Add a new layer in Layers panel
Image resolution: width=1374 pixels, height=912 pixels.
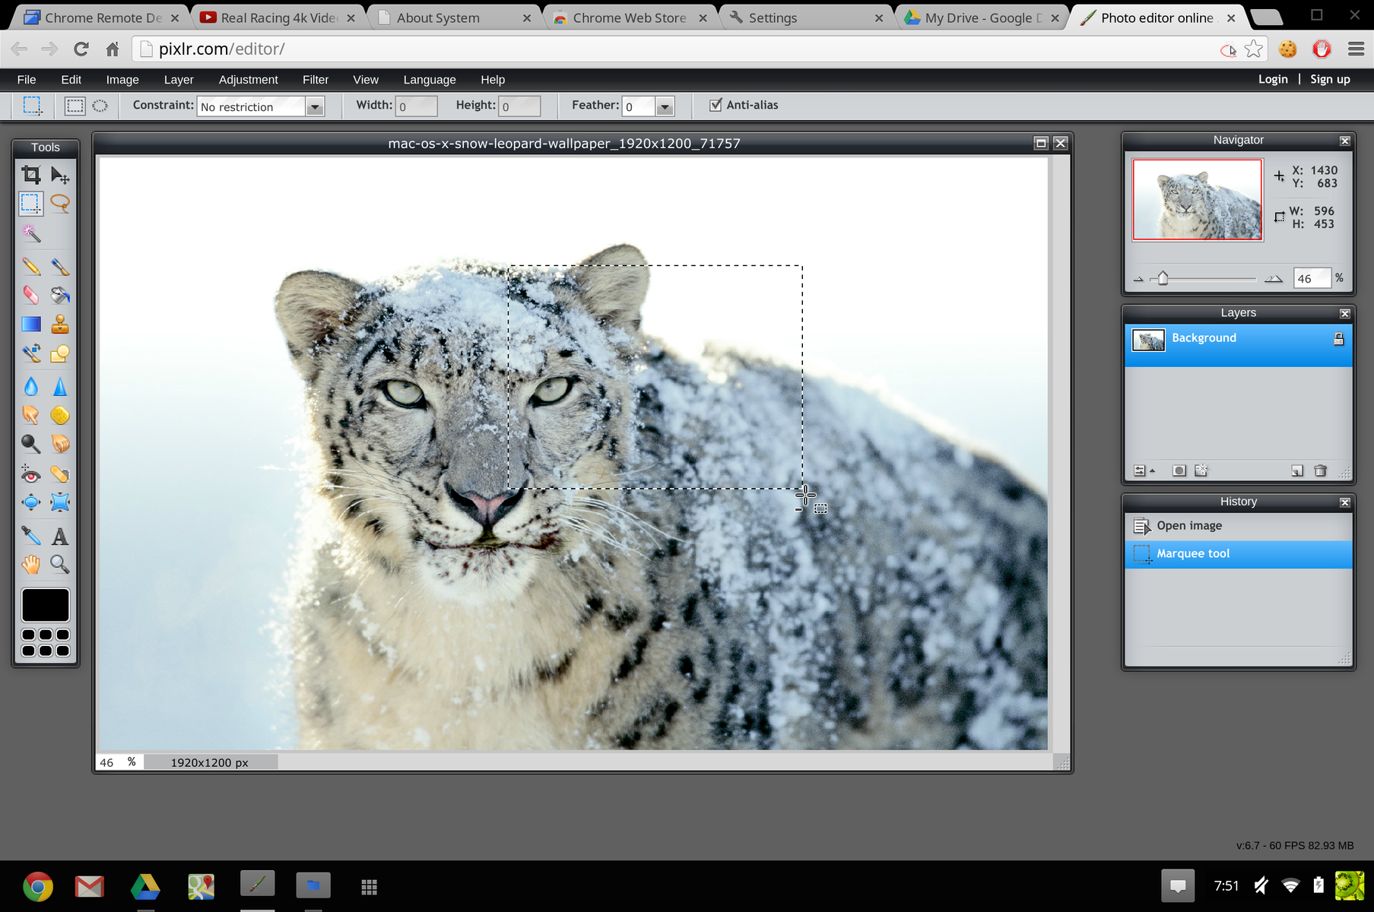coord(1297,471)
